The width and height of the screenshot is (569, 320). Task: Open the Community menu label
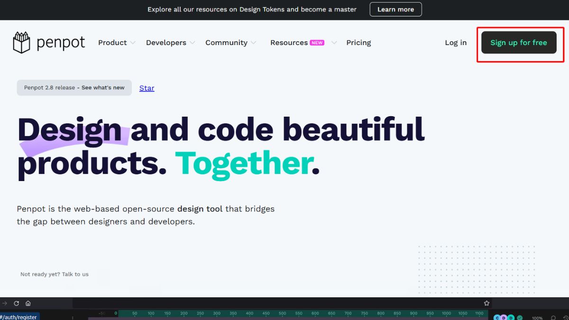(x=226, y=43)
